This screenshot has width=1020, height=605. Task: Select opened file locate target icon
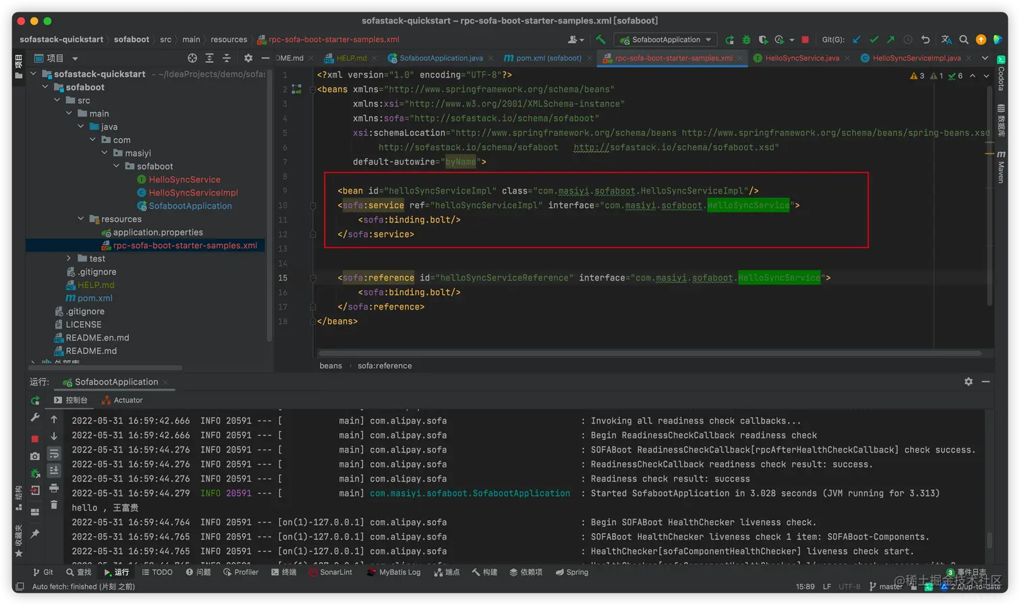tap(192, 58)
